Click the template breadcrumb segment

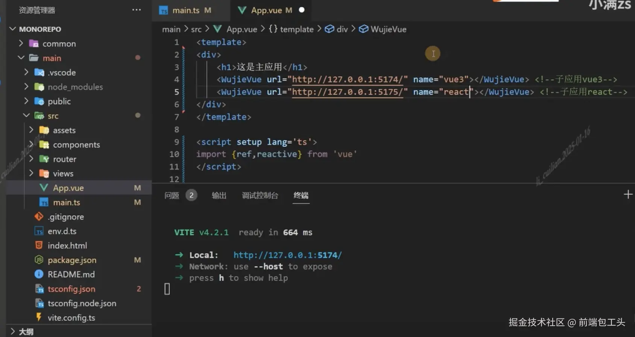(x=297, y=29)
